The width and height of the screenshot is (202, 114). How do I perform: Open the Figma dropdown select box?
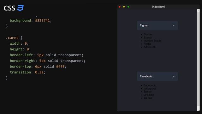157,25
